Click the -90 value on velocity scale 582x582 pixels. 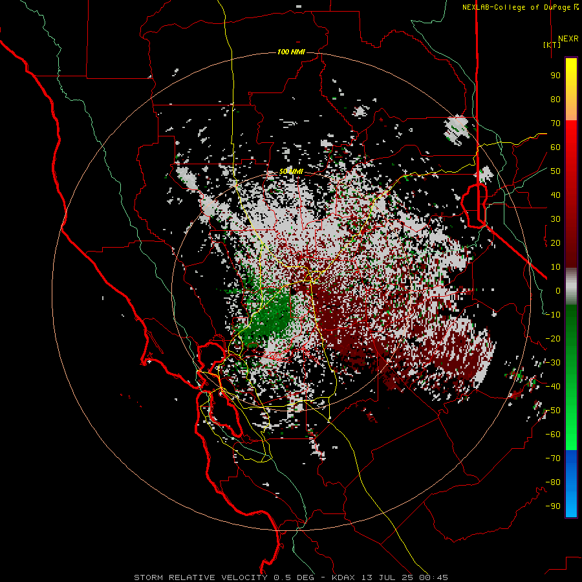tap(553, 506)
